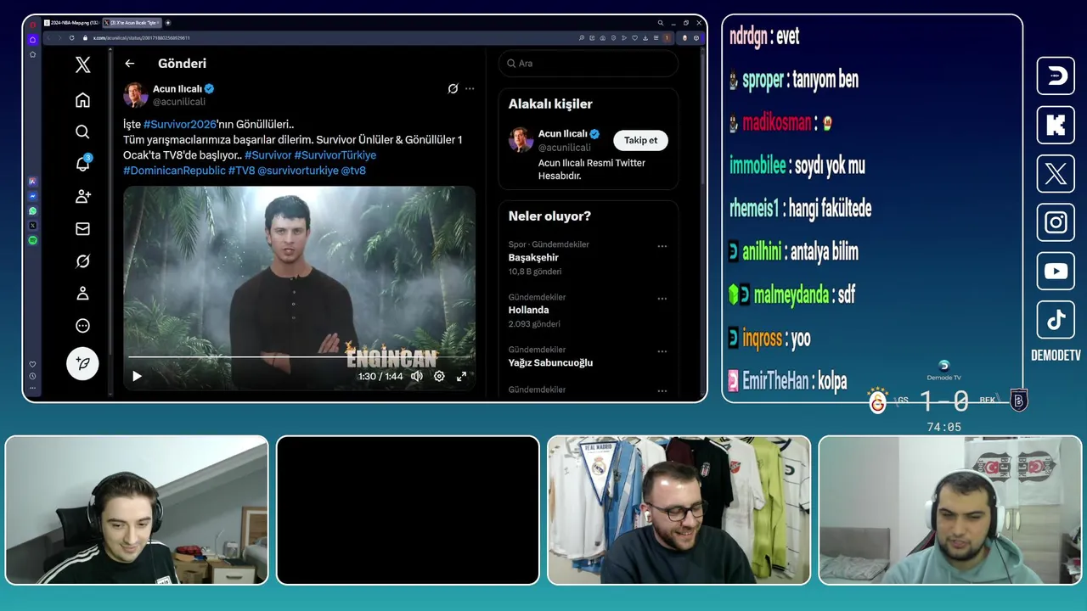Open the #DominicanRepublic hashtag

coord(174,171)
